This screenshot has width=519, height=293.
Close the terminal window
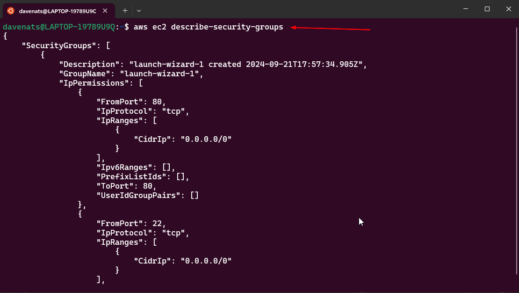pos(508,9)
